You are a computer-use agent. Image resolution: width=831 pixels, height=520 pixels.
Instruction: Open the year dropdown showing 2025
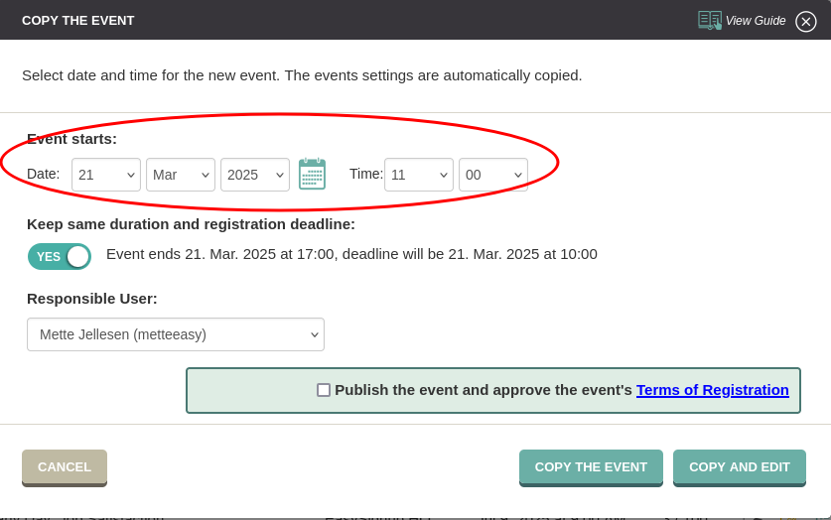255,175
